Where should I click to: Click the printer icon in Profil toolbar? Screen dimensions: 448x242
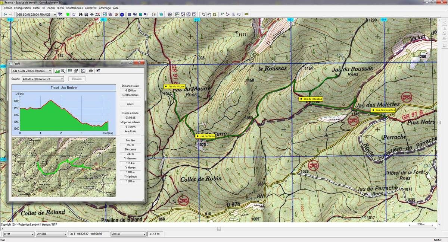pos(91,71)
